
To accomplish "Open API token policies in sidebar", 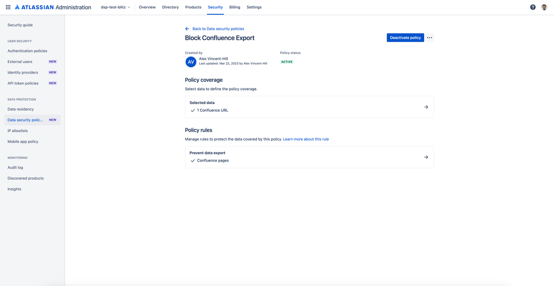I will [x=23, y=83].
